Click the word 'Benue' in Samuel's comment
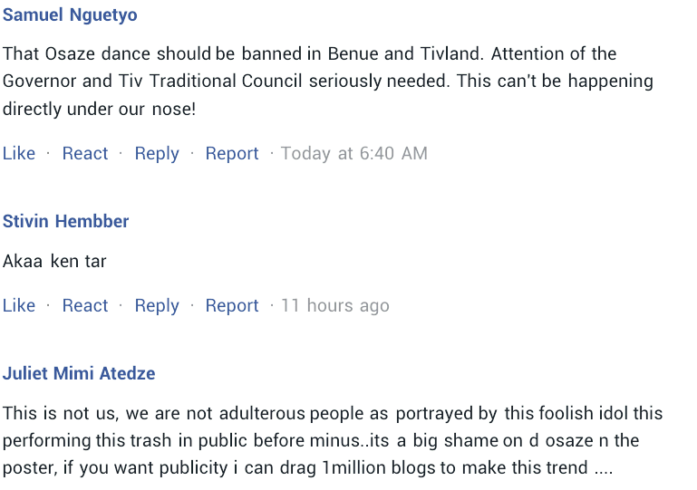697x490 pixels. (x=350, y=53)
